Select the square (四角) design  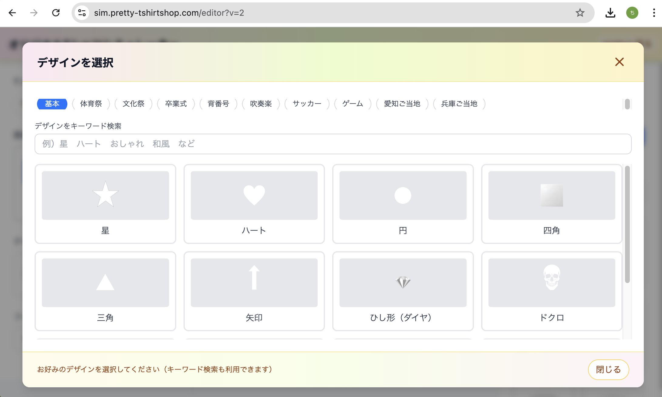coord(552,204)
